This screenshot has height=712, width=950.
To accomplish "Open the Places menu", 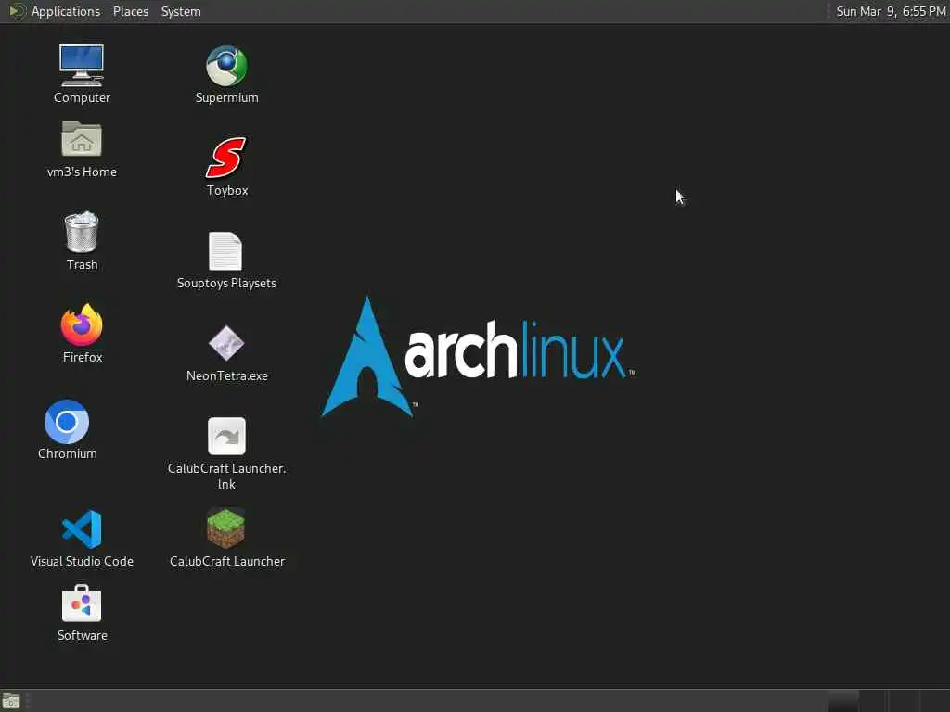I will pyautogui.click(x=131, y=11).
